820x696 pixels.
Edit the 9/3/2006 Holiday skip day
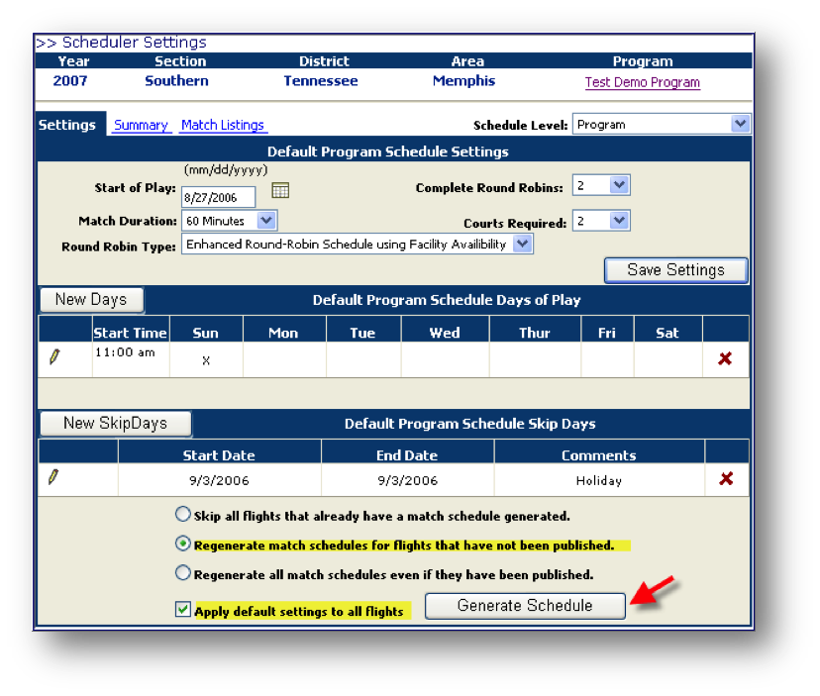tap(52, 477)
